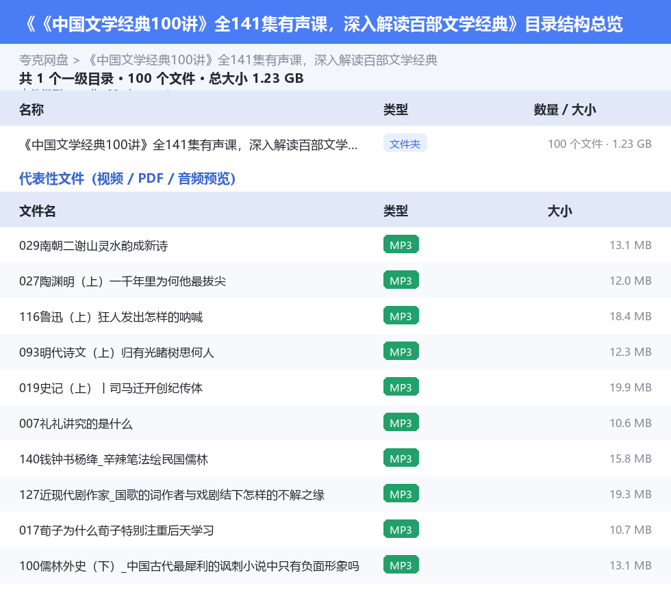Click the 15.8 MB size value
This screenshot has height=605, width=671.
pyautogui.click(x=631, y=459)
